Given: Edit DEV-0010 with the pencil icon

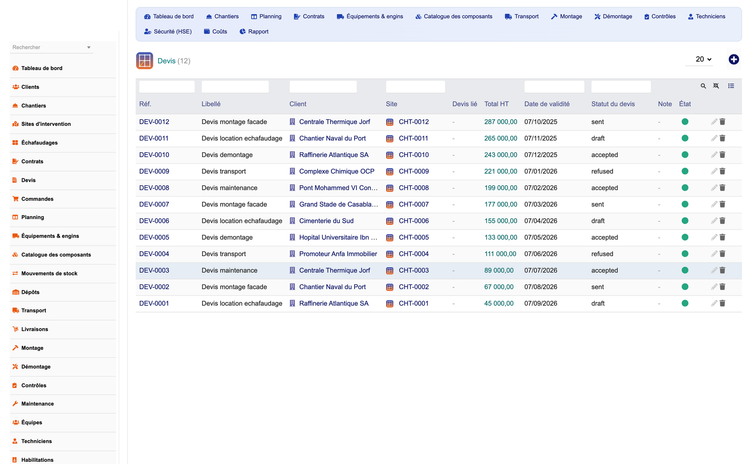Looking at the screenshot, I should point(714,155).
